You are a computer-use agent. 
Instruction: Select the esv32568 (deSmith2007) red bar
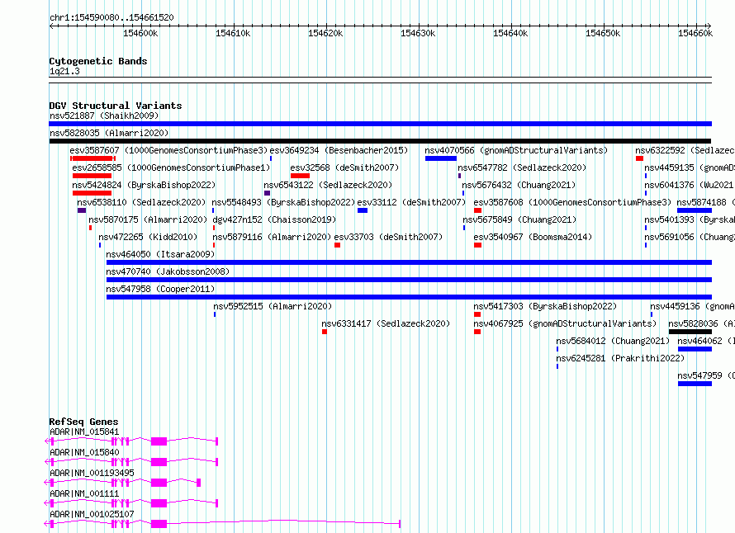(300, 176)
